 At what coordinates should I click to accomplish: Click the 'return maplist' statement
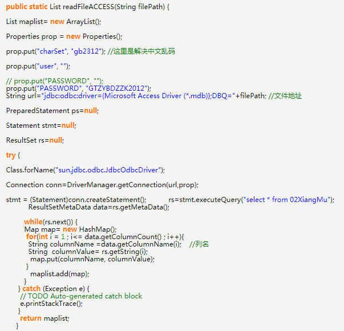click(x=44, y=318)
